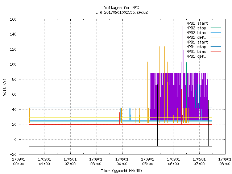
Task: Click the 40 y-axis tick value
Action: coord(14,109)
